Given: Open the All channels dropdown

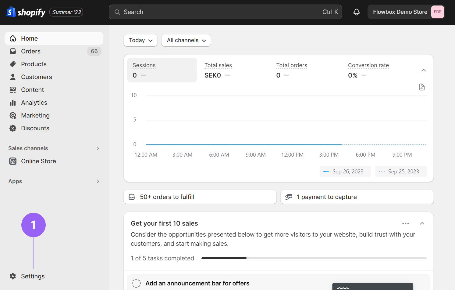Looking at the screenshot, I should coord(186,40).
